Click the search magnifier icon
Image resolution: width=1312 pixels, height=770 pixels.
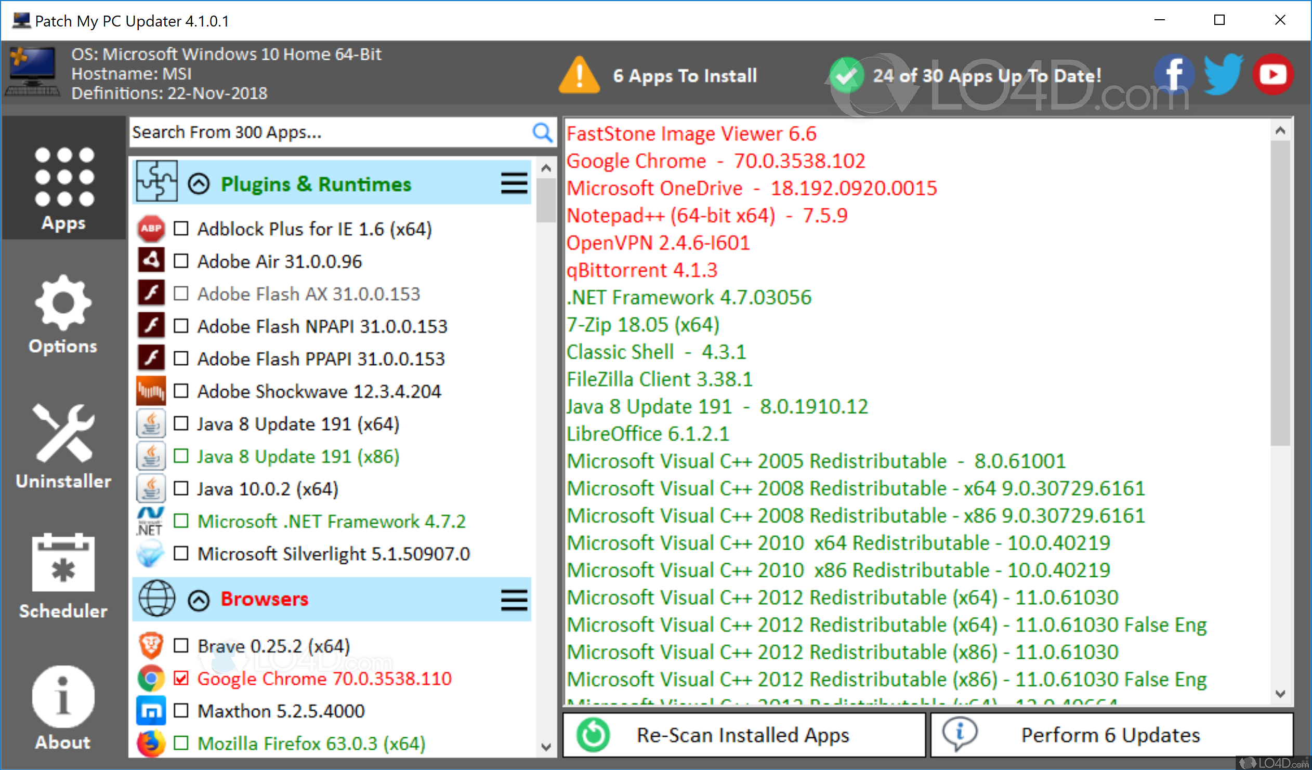tap(543, 133)
